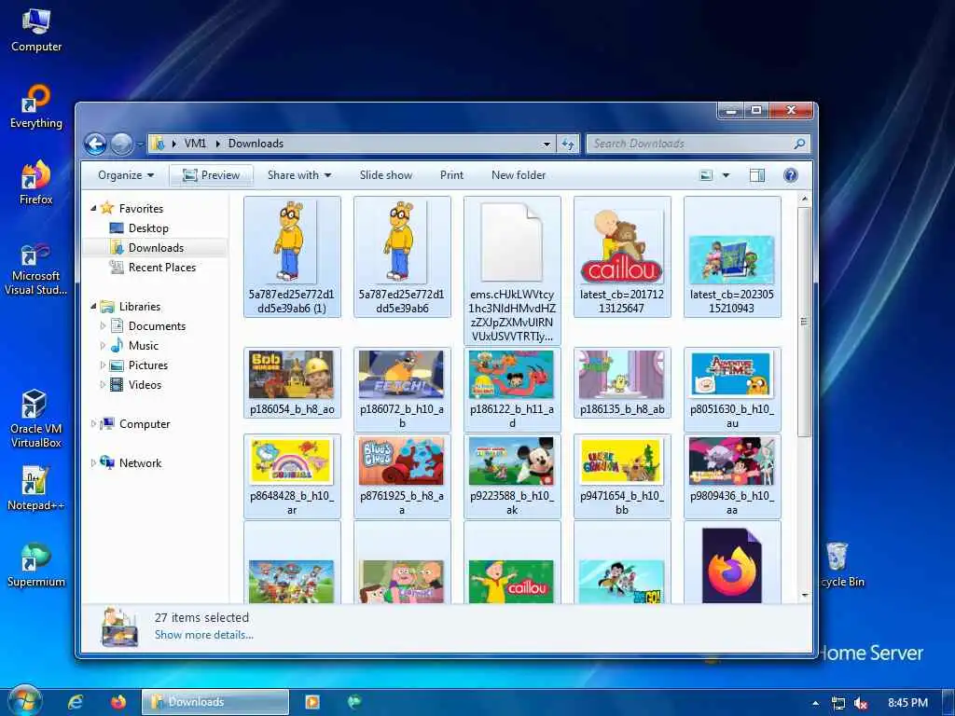Click the network tray icon

click(838, 703)
